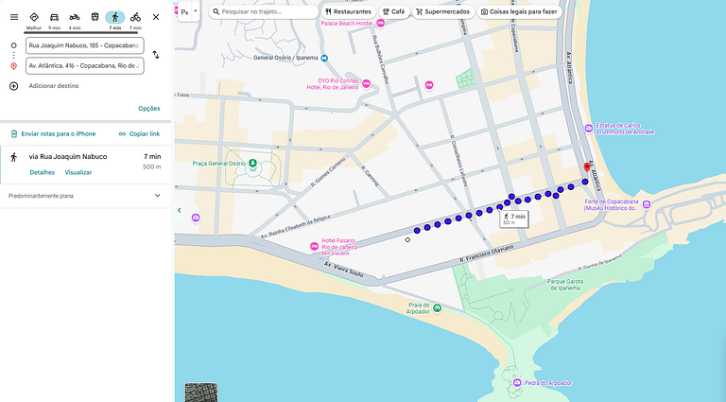726x402 pixels.
Task: Click Praça General Osório park marker
Action: coord(252,163)
